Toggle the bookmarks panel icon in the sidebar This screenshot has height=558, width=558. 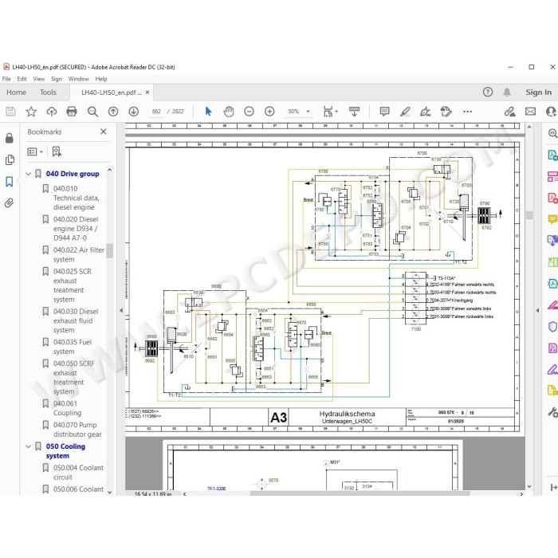[x=10, y=182]
